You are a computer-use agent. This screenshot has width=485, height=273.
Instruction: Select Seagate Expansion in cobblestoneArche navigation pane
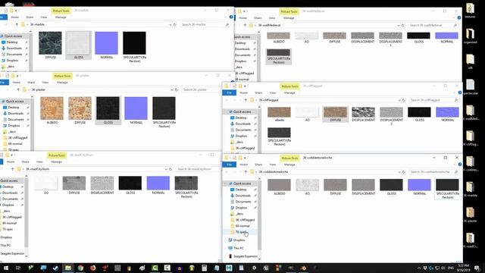[x=242, y=256]
